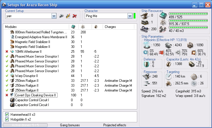Click the powergrid column header icon

pos(83,27)
